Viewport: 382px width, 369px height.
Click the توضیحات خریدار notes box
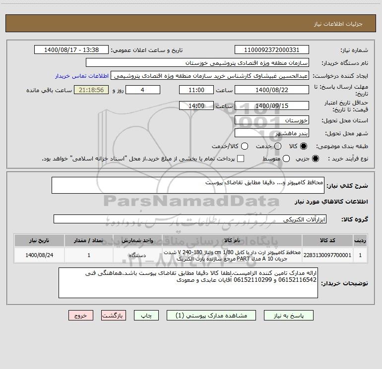[x=188, y=283]
